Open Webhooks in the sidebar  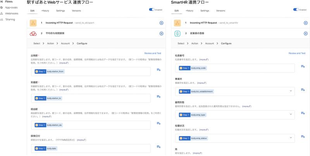(x=12, y=14)
